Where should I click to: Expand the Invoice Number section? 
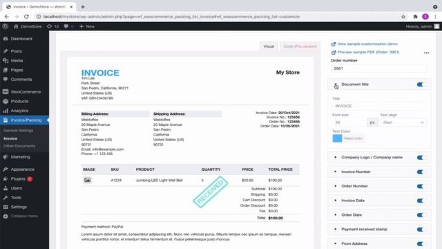click(x=336, y=172)
